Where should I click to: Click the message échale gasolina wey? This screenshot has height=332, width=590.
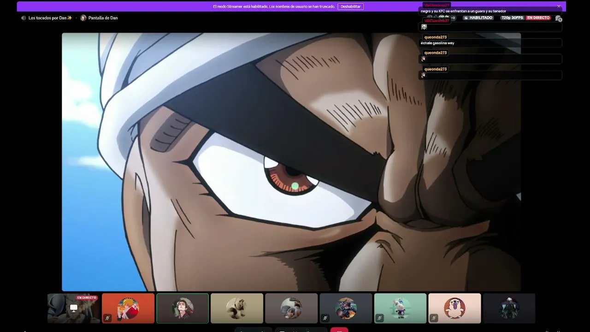[x=437, y=43]
